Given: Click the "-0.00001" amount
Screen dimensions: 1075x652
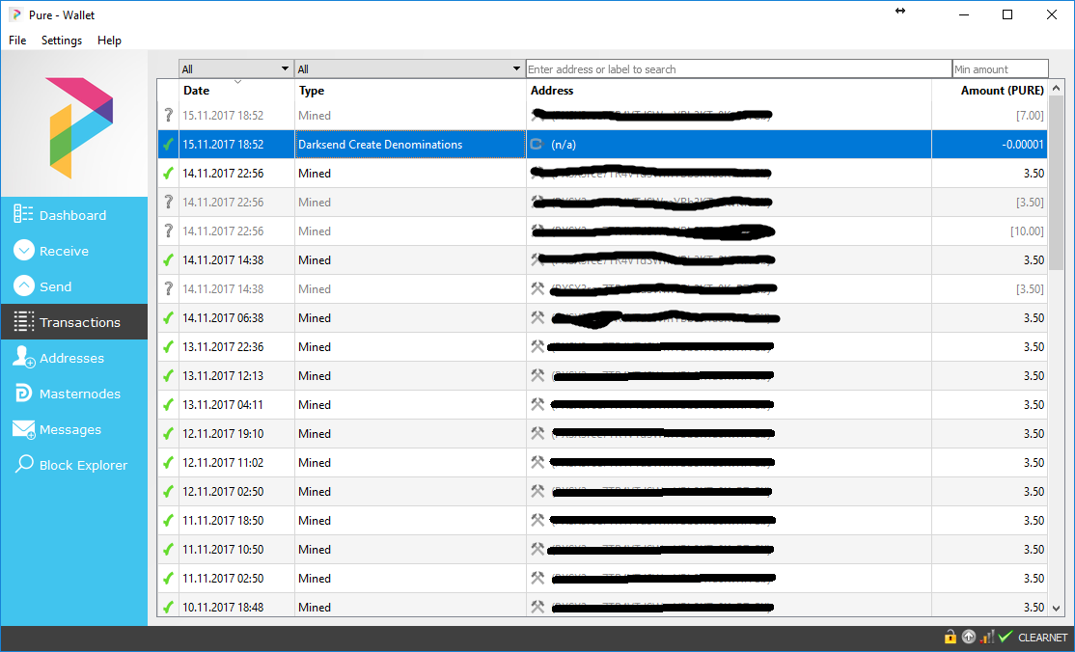Looking at the screenshot, I should tap(1023, 145).
